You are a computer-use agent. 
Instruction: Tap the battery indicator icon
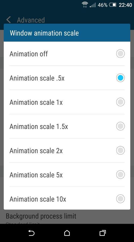pyautogui.click(x=113, y=5)
